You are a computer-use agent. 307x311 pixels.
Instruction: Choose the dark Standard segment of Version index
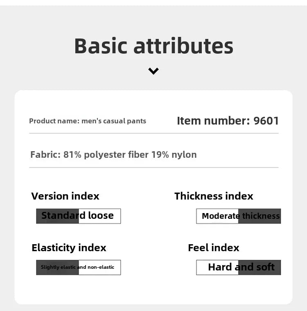[x=57, y=216]
